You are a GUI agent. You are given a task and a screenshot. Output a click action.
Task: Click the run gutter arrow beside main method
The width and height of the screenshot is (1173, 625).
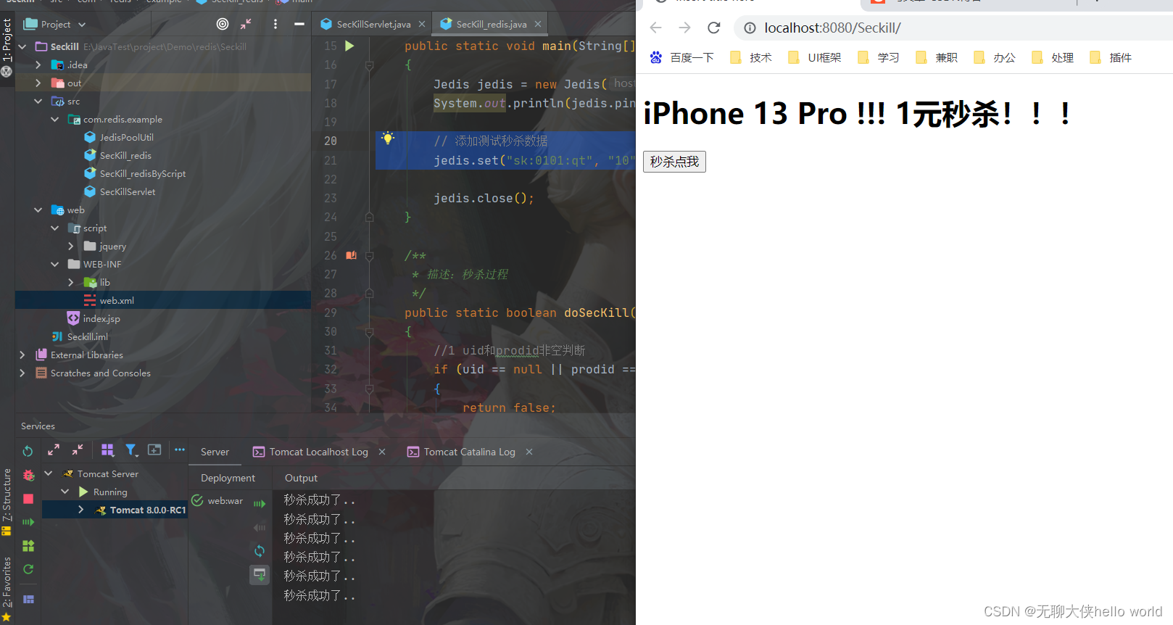pos(350,46)
